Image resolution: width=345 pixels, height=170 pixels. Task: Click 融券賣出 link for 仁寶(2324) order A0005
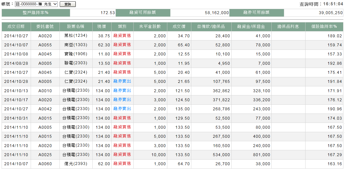(x=122, y=81)
